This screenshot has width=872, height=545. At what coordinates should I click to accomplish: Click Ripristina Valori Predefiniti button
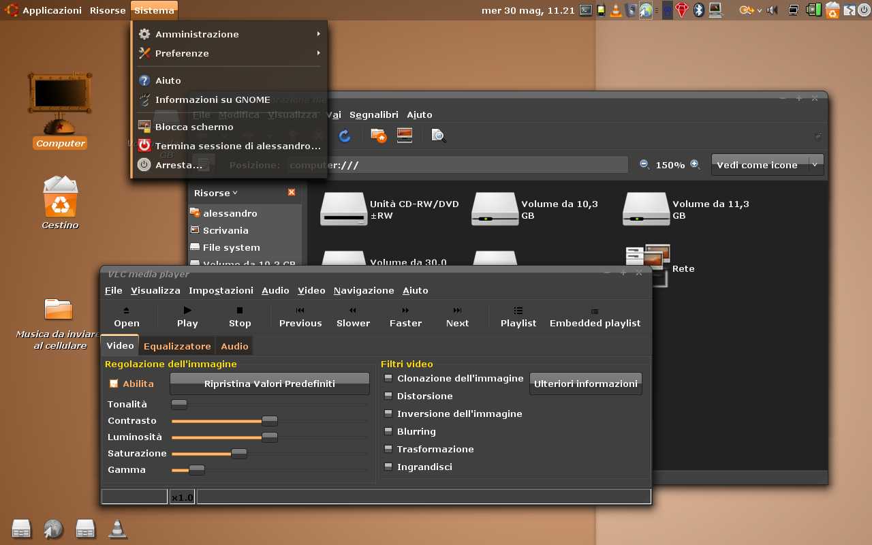(270, 384)
